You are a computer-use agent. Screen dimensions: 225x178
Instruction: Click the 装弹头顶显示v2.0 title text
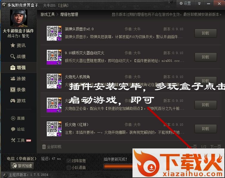pos(79,29)
